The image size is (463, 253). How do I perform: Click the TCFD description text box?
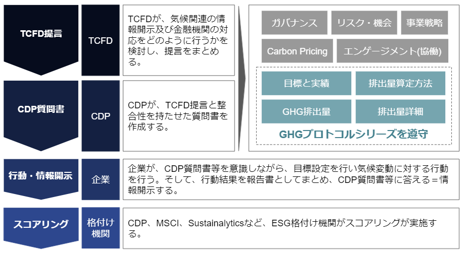point(178,40)
